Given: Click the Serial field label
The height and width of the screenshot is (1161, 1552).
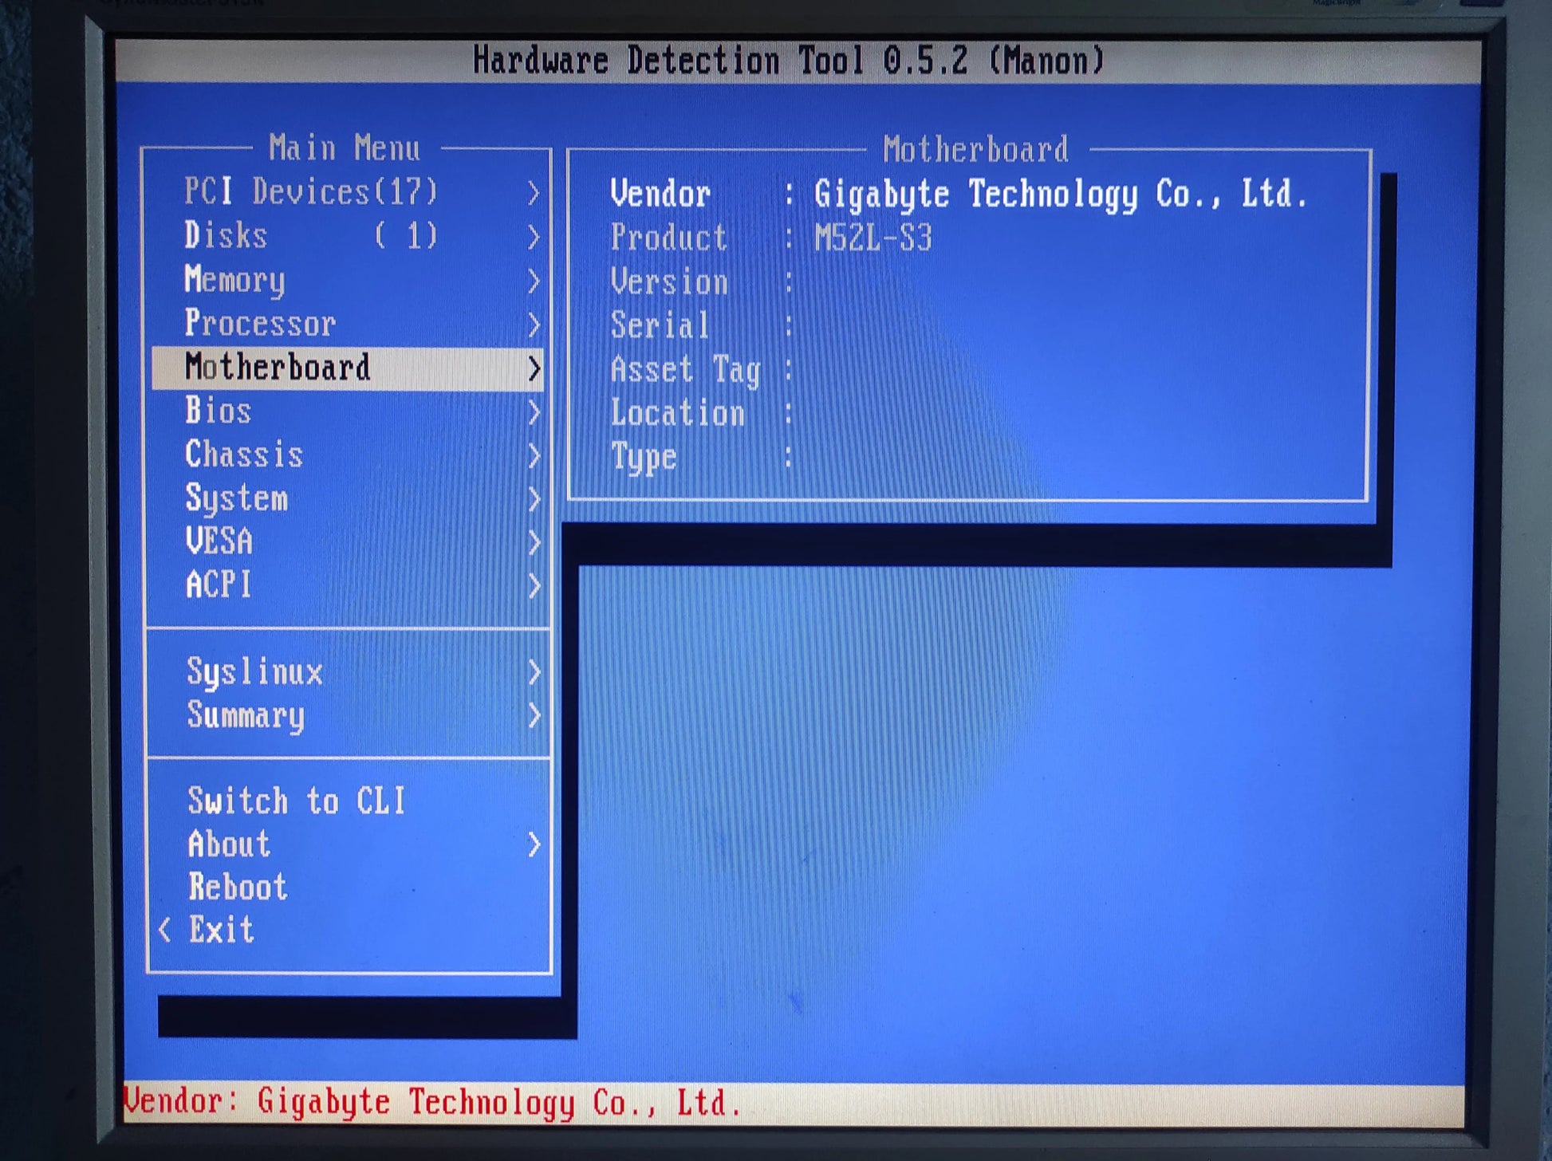Looking at the screenshot, I should click(x=660, y=325).
